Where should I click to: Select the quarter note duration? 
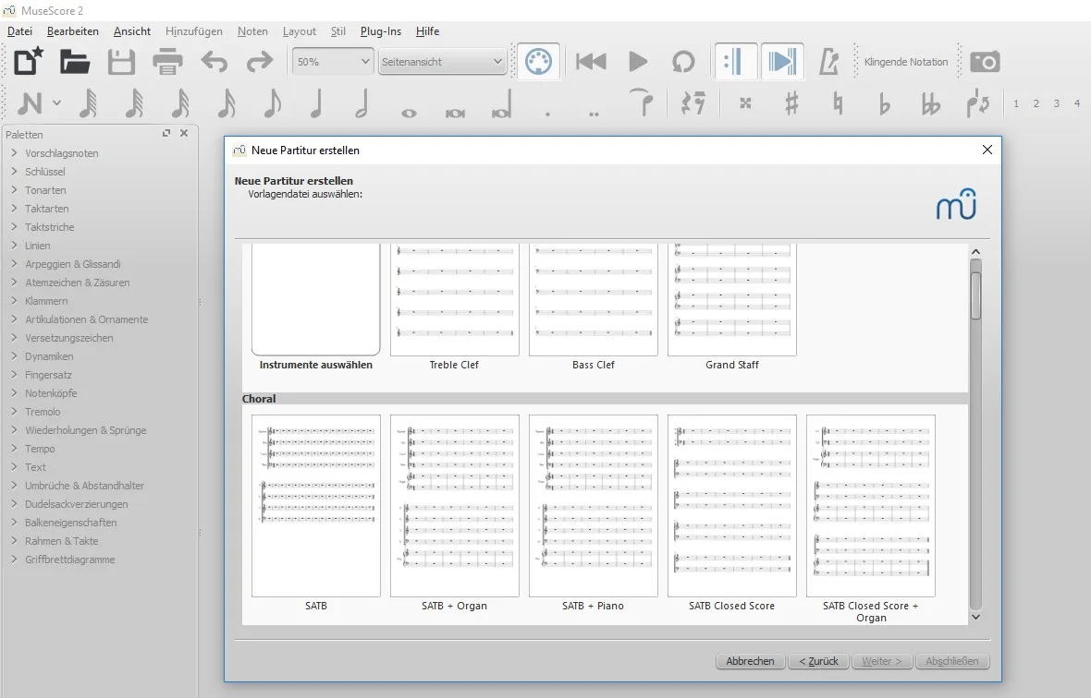pyautogui.click(x=316, y=104)
